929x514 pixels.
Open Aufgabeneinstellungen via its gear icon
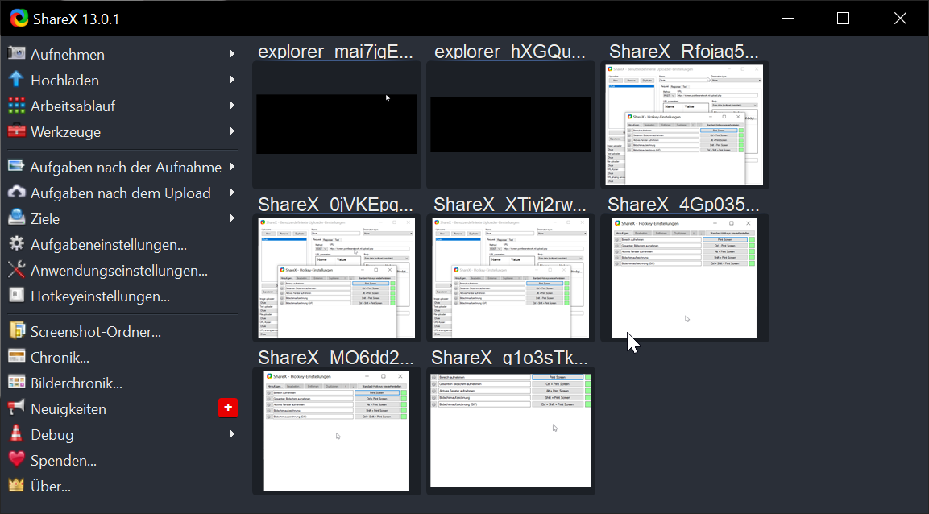(x=17, y=244)
